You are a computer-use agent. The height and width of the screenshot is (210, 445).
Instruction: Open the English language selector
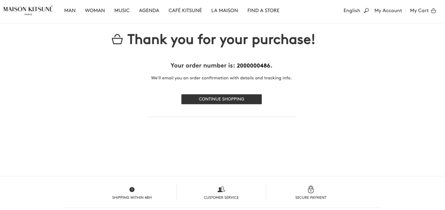[x=352, y=10]
